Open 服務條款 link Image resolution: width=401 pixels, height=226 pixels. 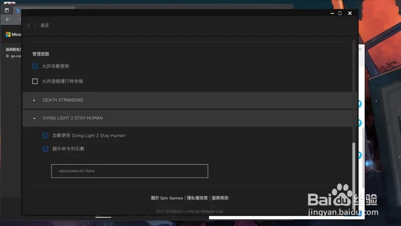click(x=220, y=198)
